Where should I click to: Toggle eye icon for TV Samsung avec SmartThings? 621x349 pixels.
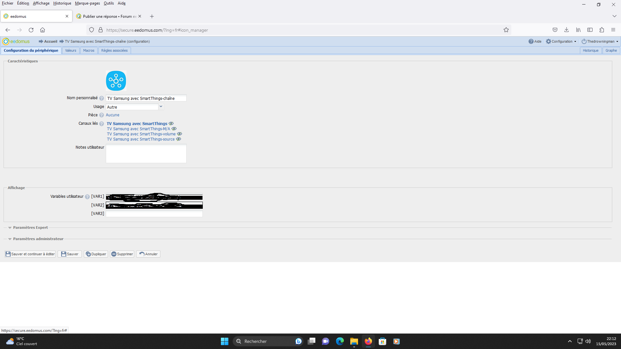[x=171, y=123]
